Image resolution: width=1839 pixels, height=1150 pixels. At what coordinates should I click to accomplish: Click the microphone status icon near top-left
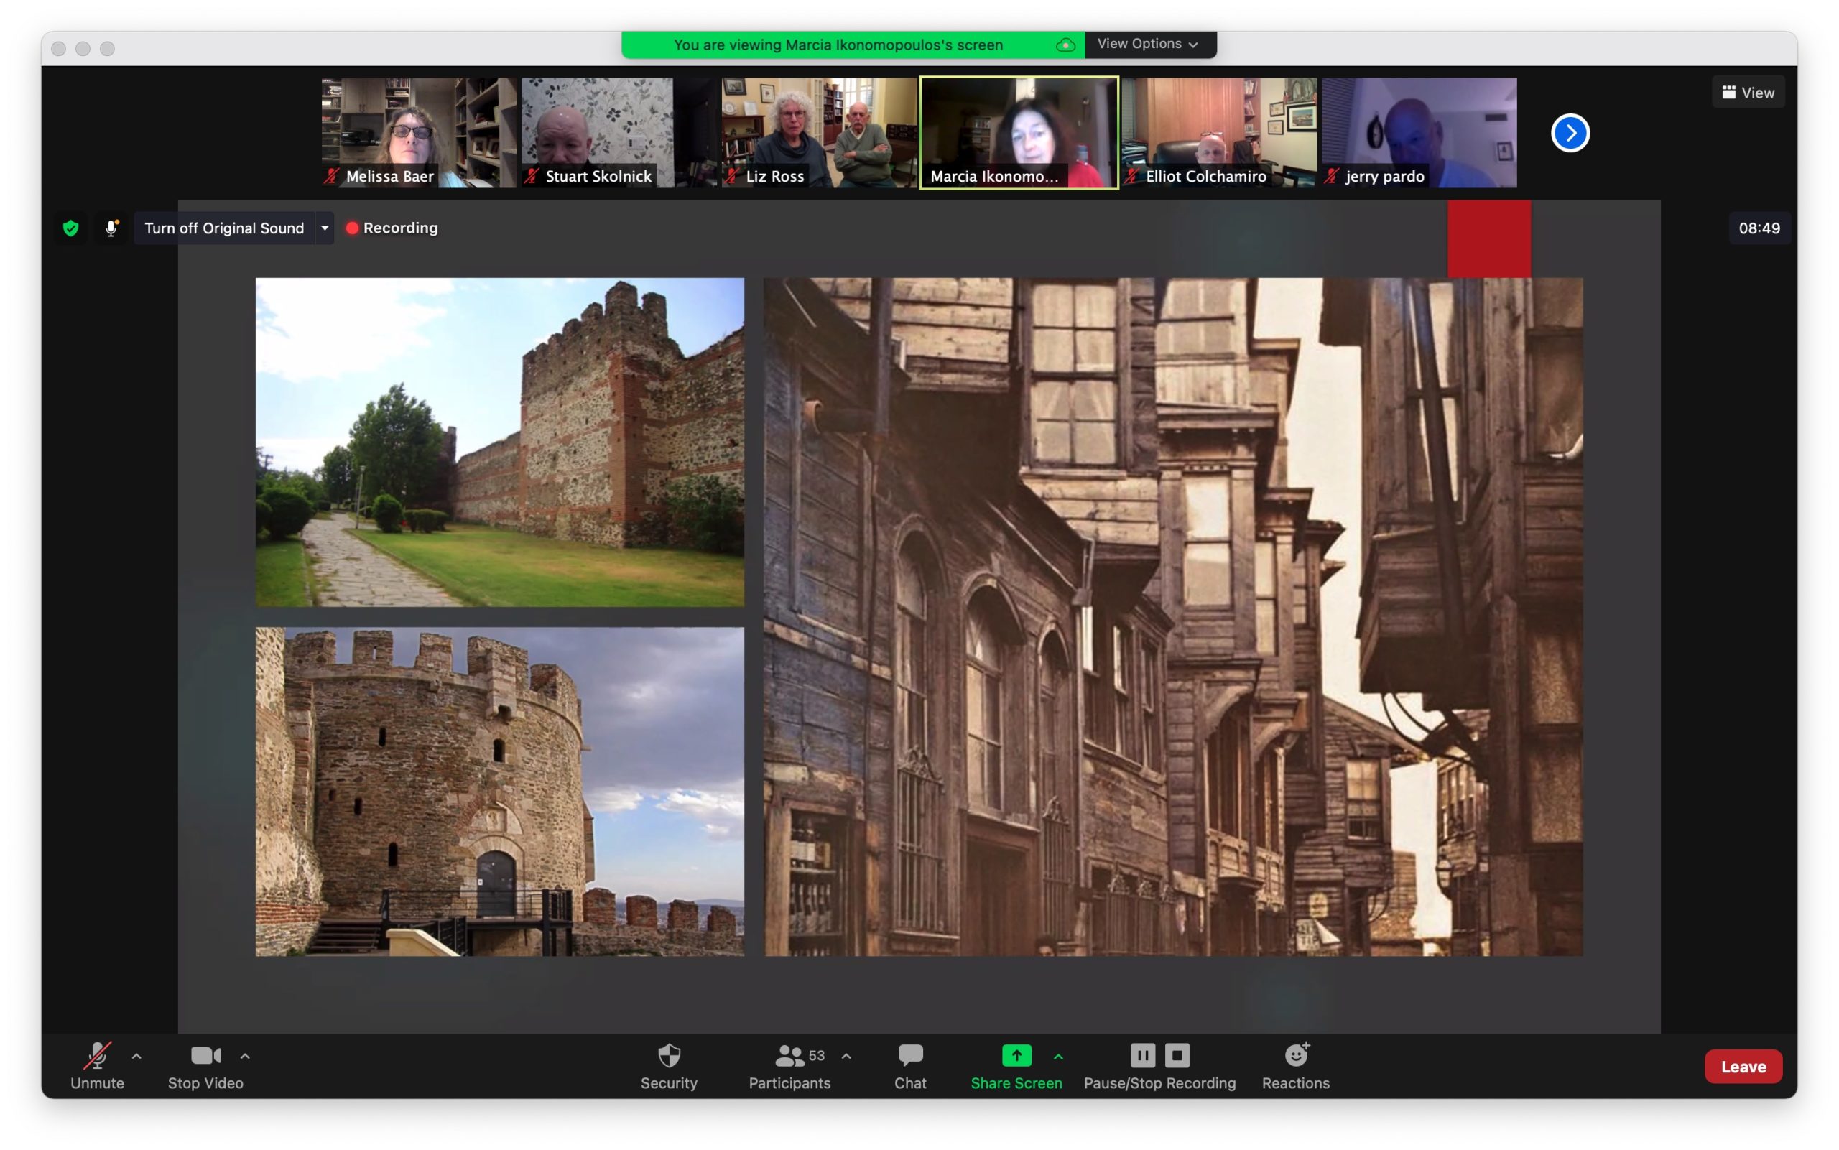[111, 228]
